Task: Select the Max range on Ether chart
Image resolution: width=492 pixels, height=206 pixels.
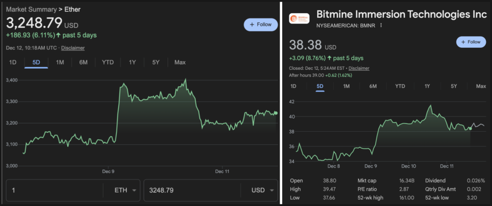Action: click(x=180, y=62)
